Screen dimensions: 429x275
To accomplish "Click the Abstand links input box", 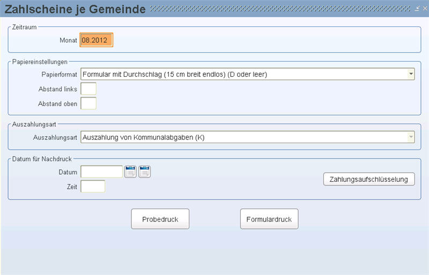I will point(88,88).
